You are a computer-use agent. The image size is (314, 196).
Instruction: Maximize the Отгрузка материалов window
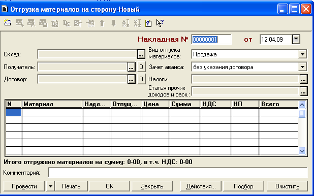pyautogui.click(x=294, y=9)
